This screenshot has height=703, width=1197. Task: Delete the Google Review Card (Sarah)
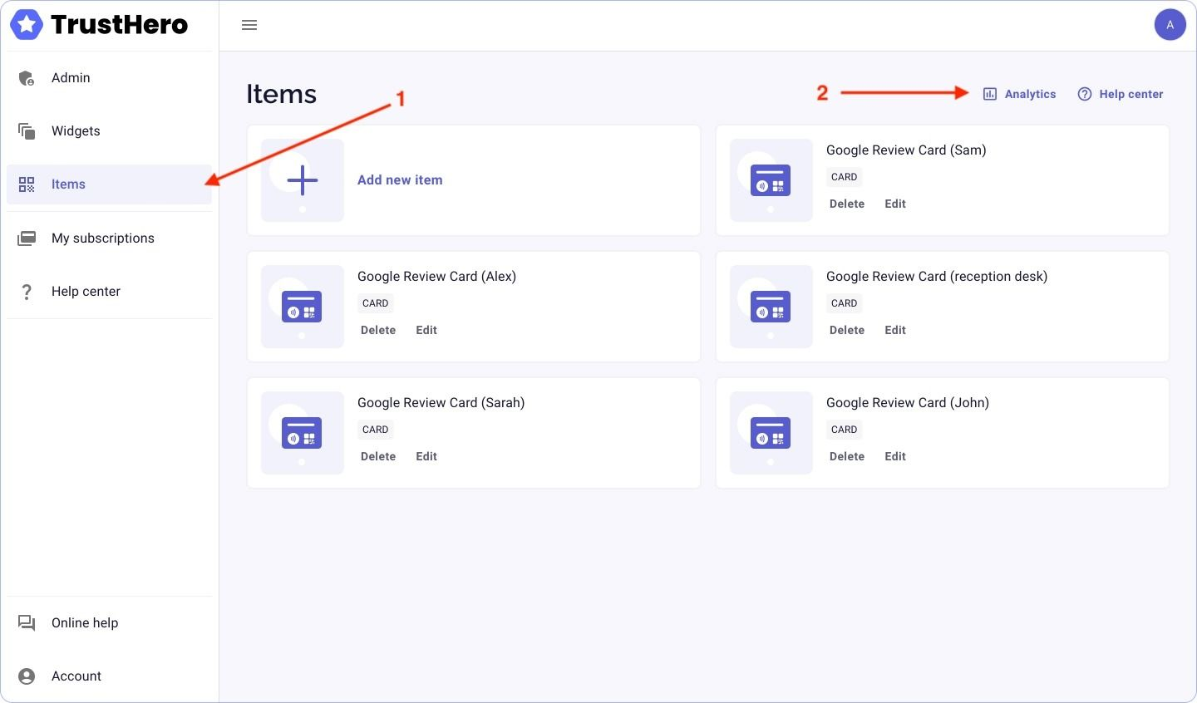(378, 456)
